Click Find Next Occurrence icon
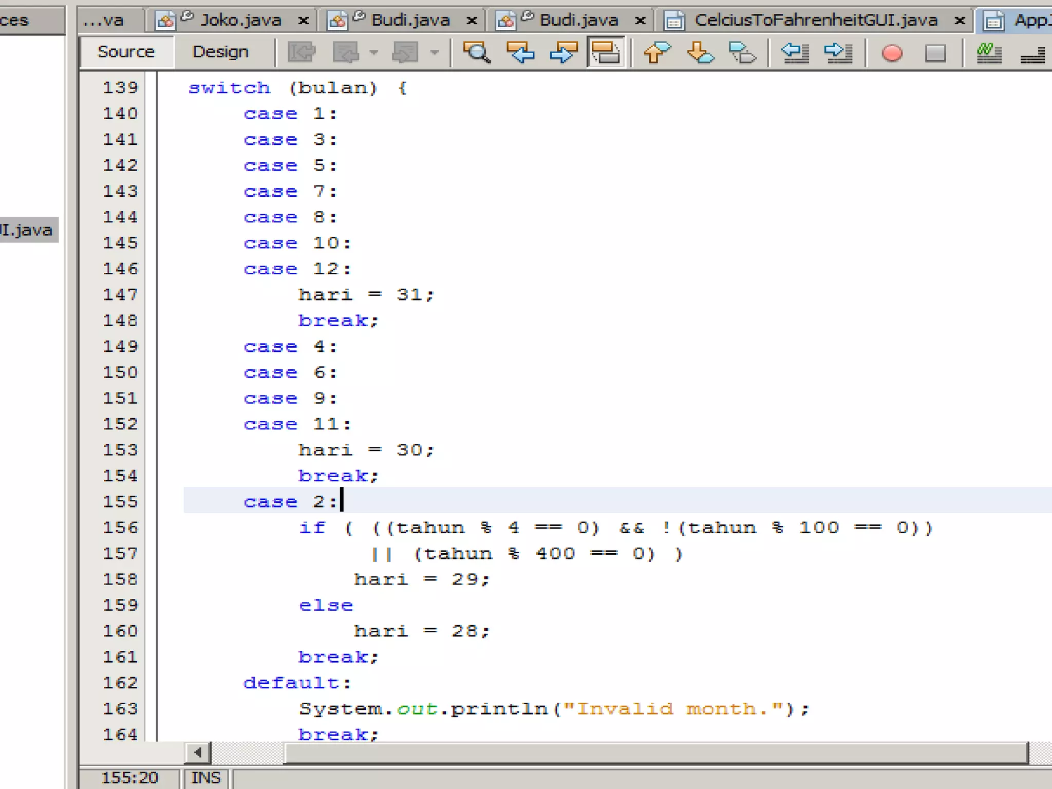This screenshot has height=789, width=1052. 563,52
